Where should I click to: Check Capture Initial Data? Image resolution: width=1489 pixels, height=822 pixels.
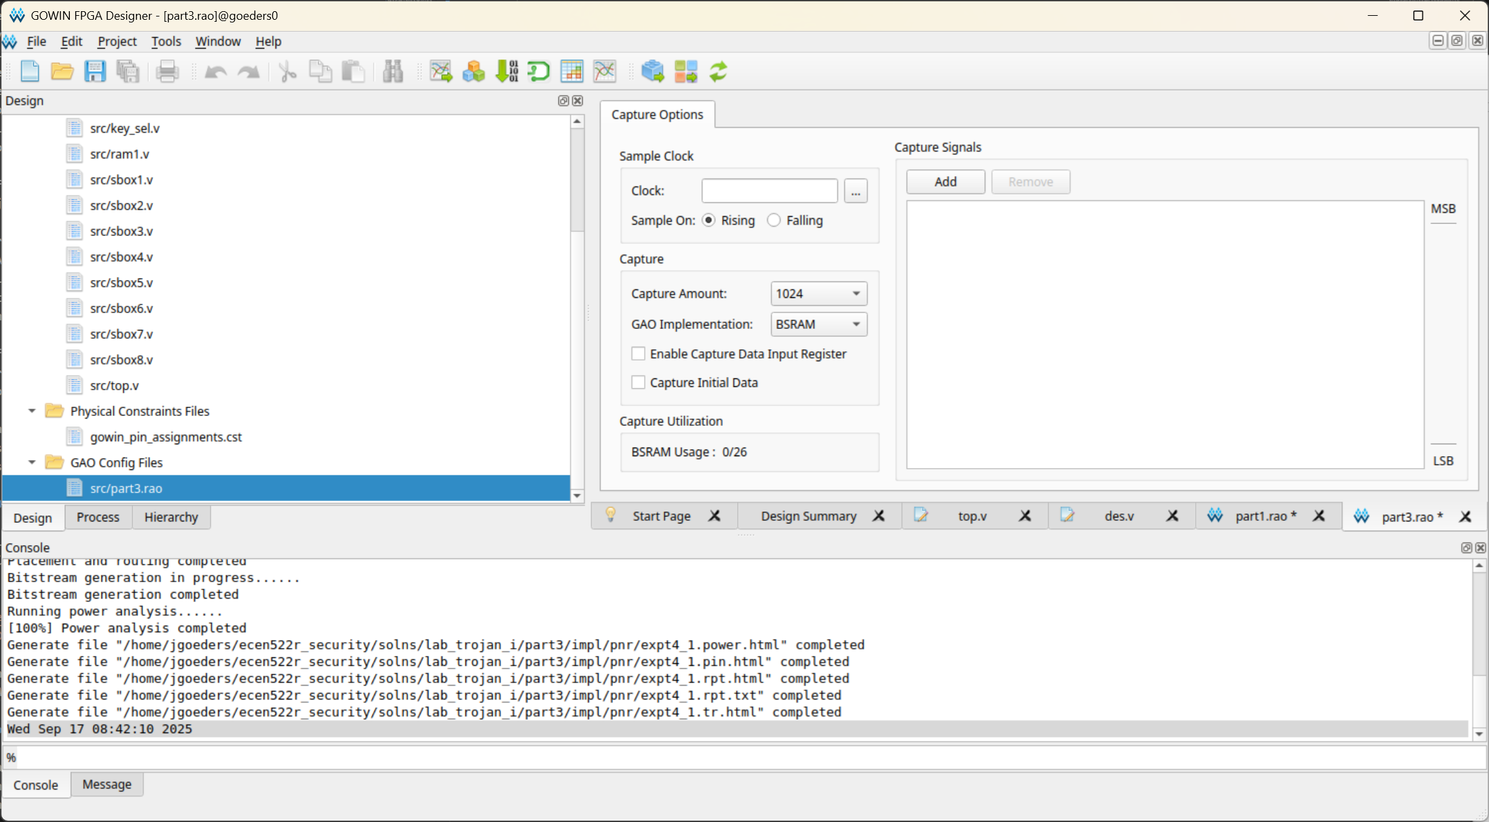(638, 382)
